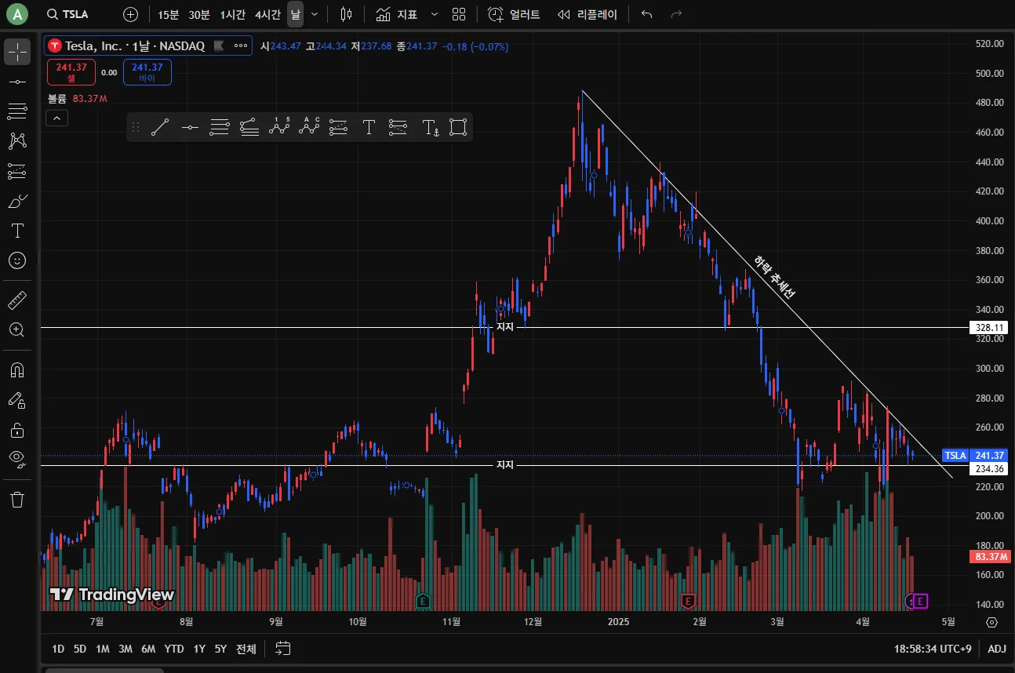Pick the rectangle shape in floating toolbar
This screenshot has height=673, width=1015.
coord(458,127)
